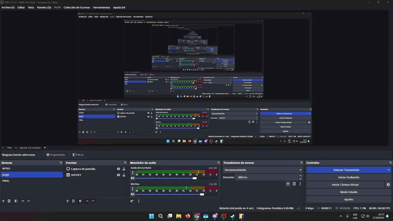Open Desvanecimiento transition dropdown
Image resolution: width=393 pixels, height=221 pixels.
pyautogui.click(x=263, y=170)
